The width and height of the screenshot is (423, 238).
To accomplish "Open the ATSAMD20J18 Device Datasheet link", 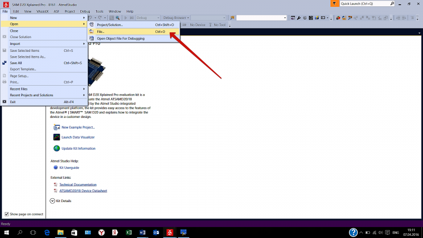I will [83, 191].
